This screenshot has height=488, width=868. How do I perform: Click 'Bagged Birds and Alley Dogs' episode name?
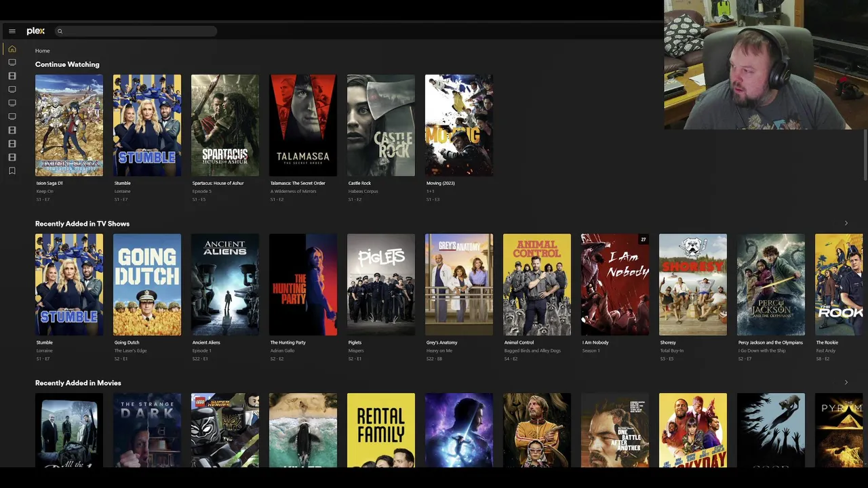tap(532, 350)
